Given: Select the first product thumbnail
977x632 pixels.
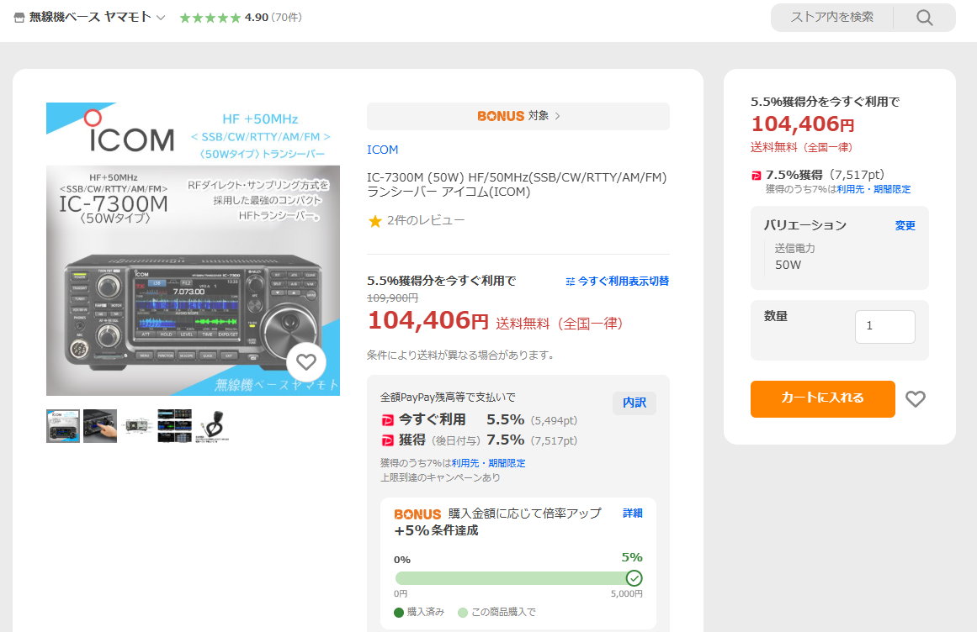Looking at the screenshot, I should click(63, 426).
